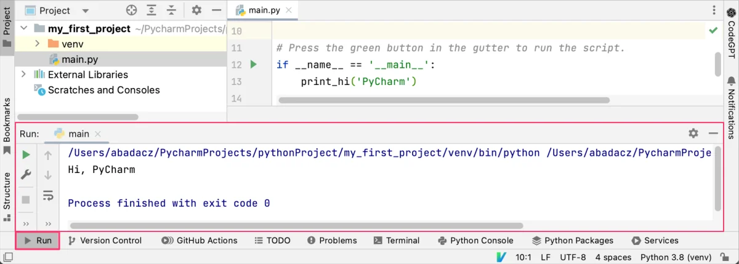The width and height of the screenshot is (739, 264).
Task: Open the Python Packages tool window
Action: (572, 241)
